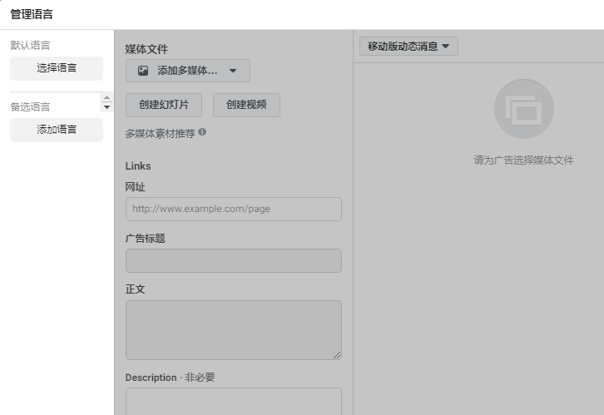Click the scroll down arrow in sidebar

pos(106,107)
